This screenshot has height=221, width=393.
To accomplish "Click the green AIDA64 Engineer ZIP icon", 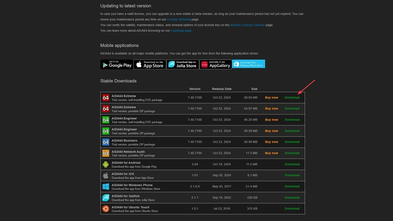I will pos(106,131).
